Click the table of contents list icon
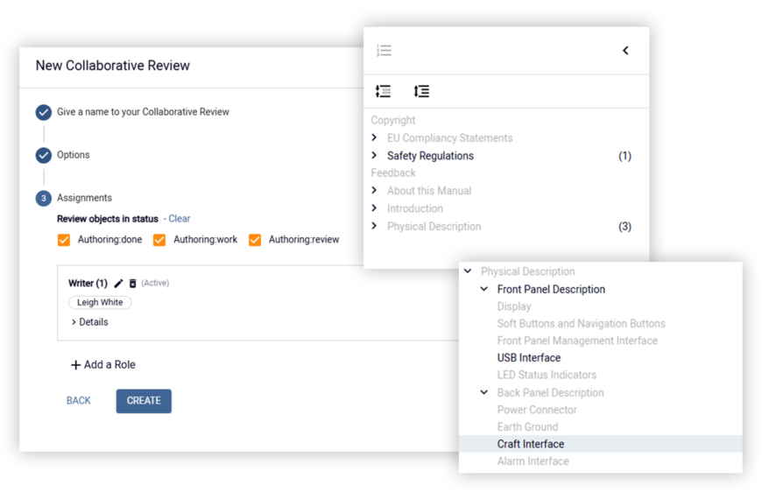 [x=384, y=50]
